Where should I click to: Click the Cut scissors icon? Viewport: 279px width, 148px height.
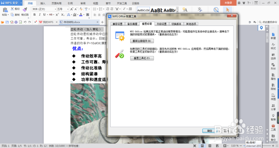coord(12,9)
